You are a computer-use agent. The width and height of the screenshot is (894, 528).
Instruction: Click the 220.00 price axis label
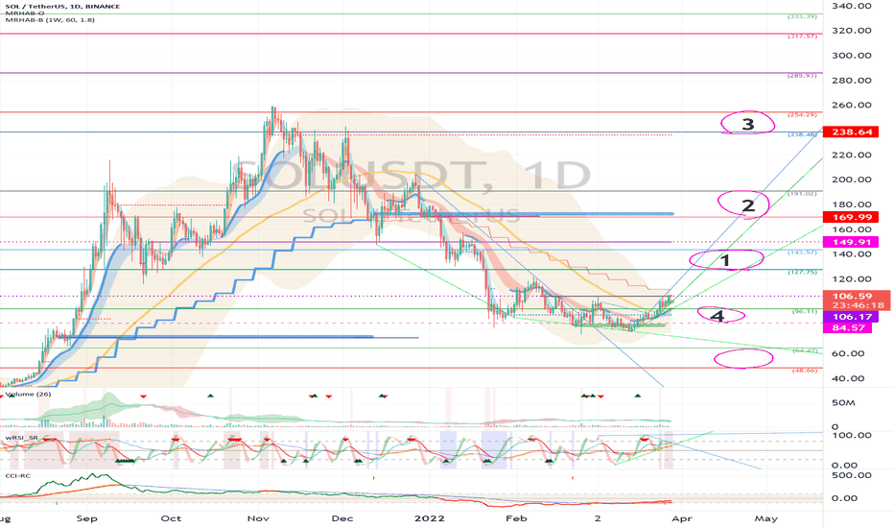pos(851,155)
